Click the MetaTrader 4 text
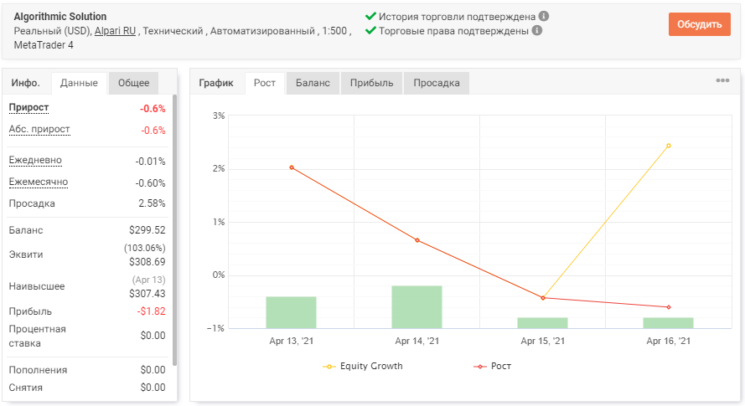 (44, 45)
